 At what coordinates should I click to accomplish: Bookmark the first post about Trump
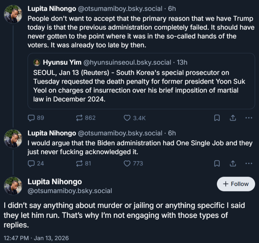tap(217, 118)
